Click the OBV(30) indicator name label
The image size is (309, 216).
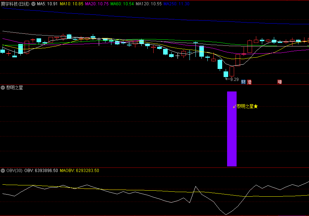(14, 171)
